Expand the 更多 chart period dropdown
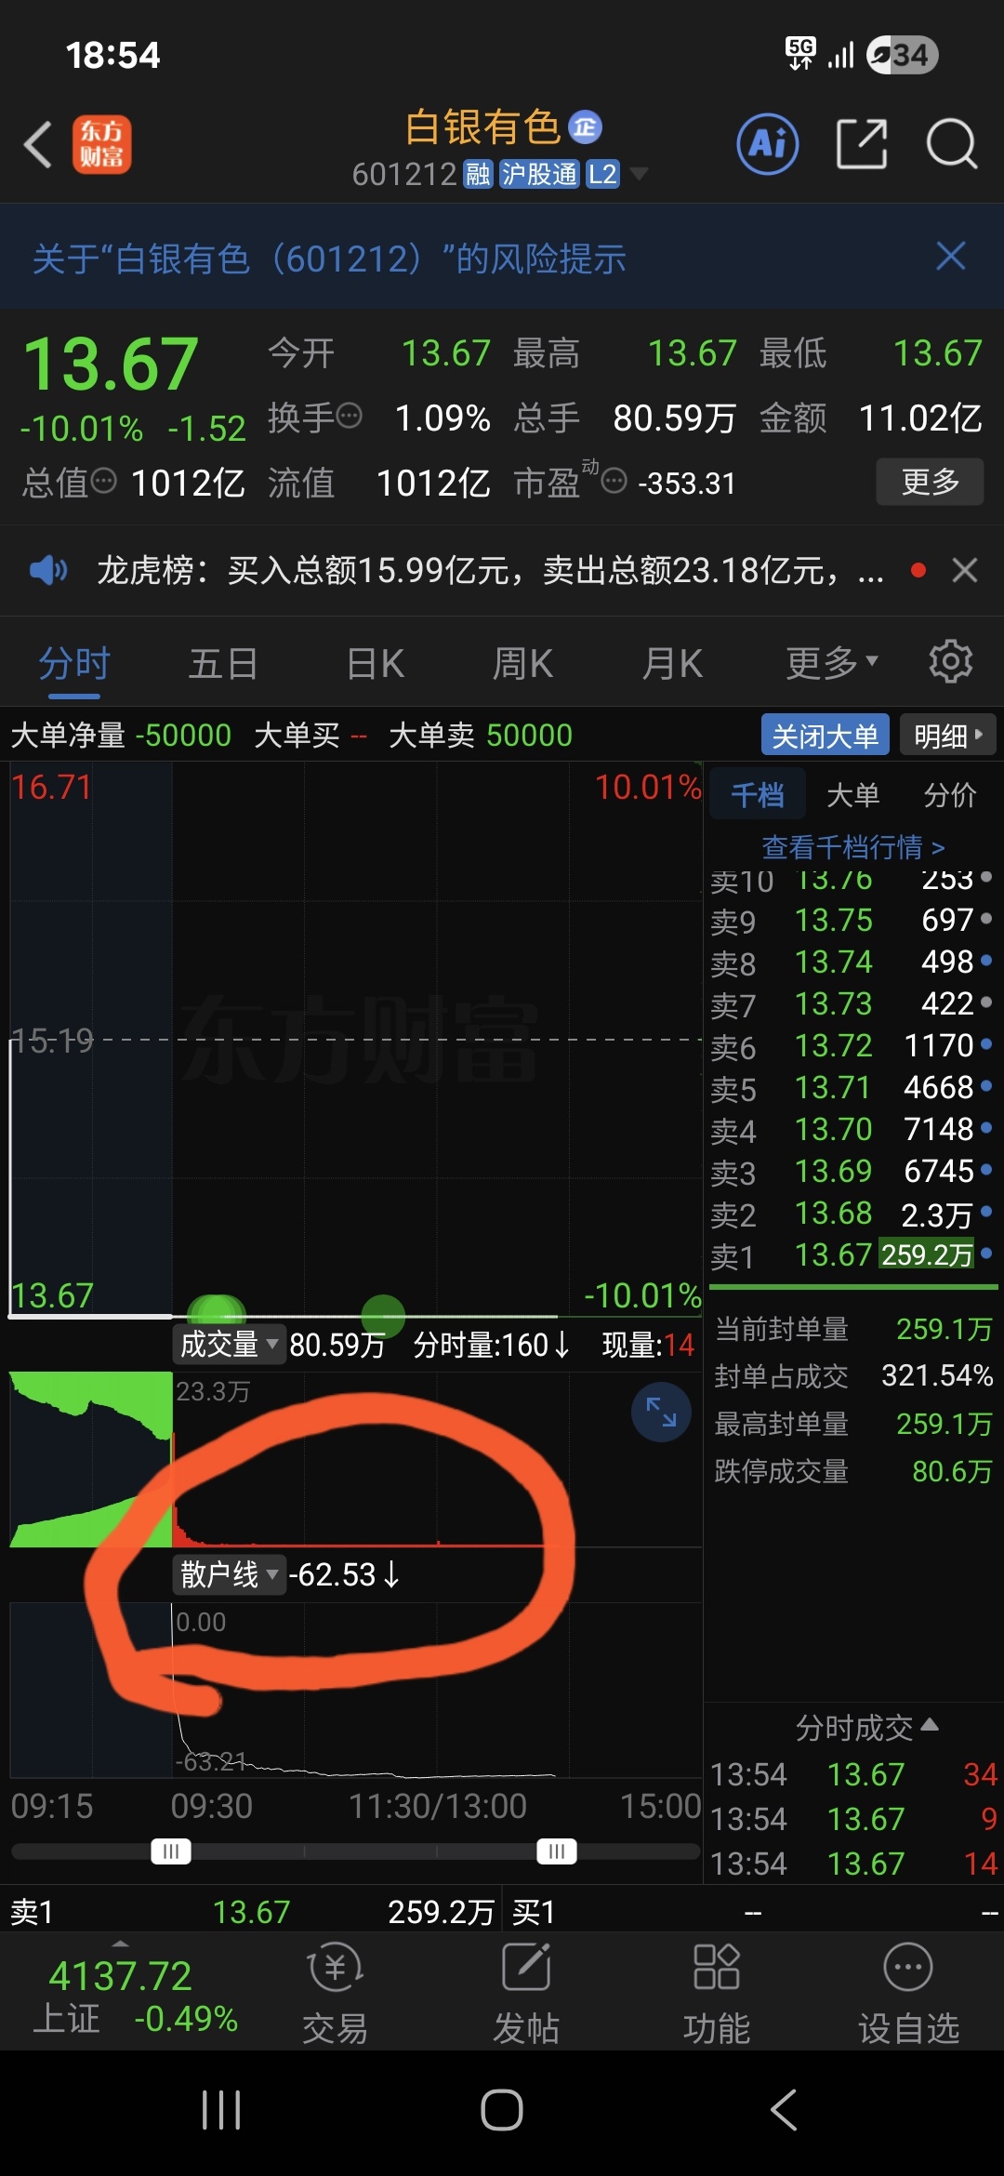Viewport: 1004px width, 2176px height. point(831,664)
